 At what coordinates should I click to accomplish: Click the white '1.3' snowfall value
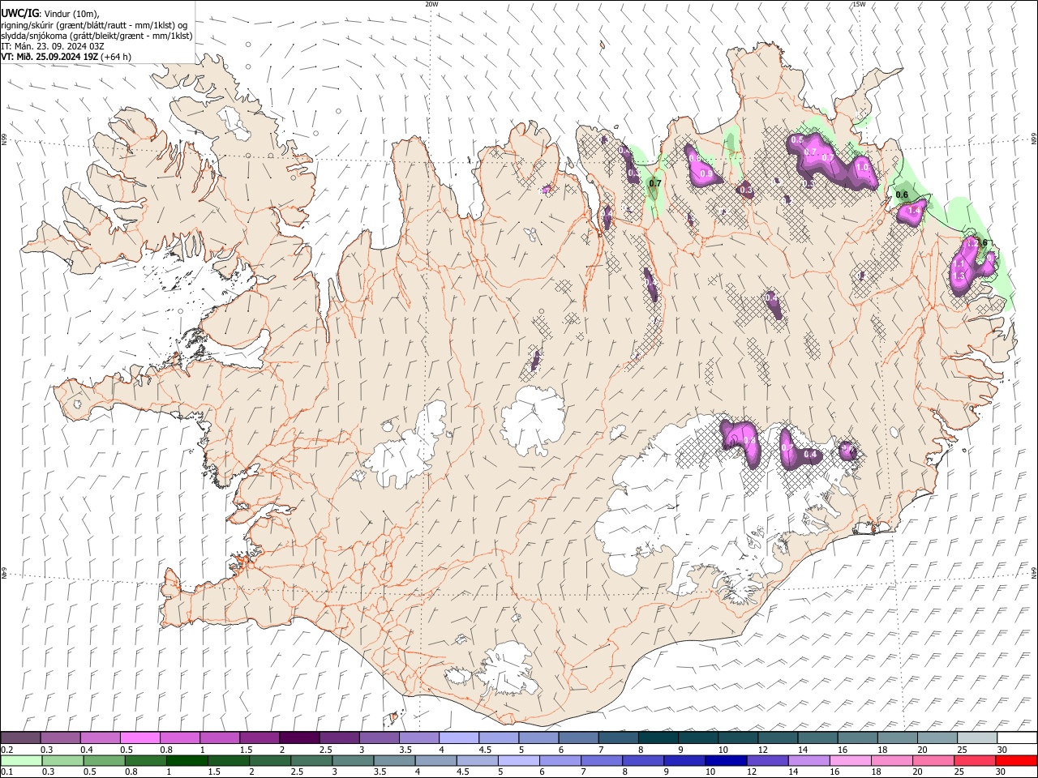(959, 276)
